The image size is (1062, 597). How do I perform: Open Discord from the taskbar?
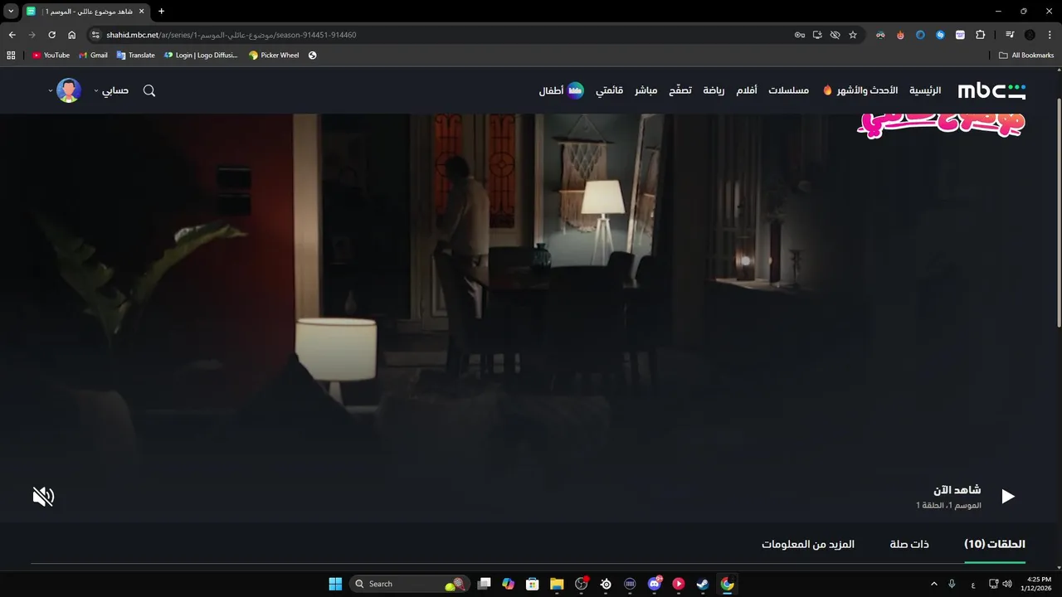pyautogui.click(x=655, y=584)
